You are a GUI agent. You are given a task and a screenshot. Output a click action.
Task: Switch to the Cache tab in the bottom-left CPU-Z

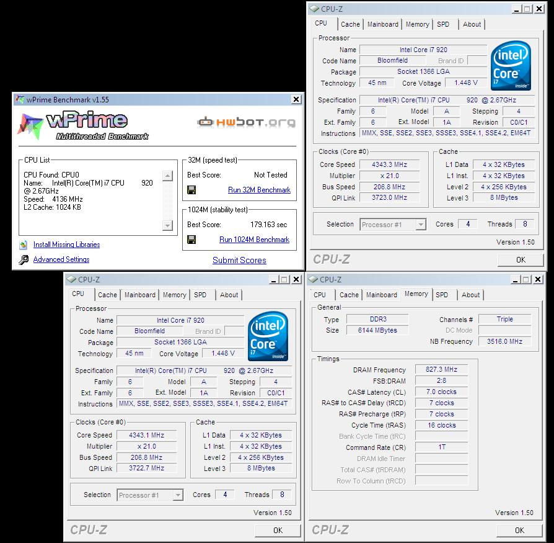107,295
